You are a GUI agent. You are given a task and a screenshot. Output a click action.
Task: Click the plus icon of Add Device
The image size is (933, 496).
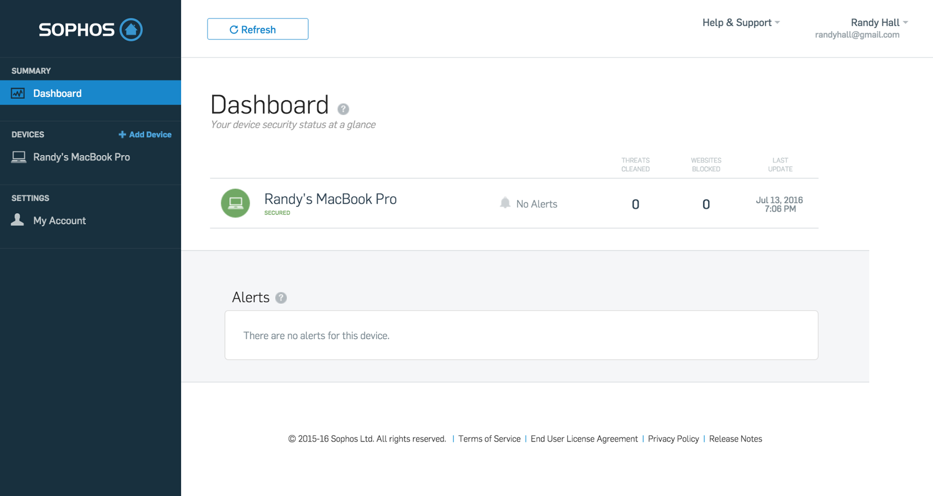[x=122, y=134]
